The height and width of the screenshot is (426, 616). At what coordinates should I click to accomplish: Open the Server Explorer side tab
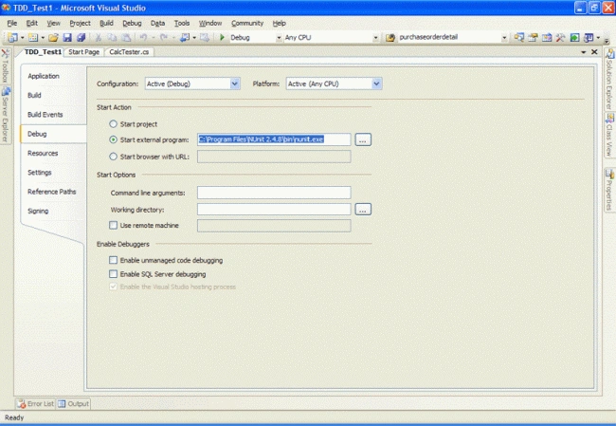tap(5, 115)
